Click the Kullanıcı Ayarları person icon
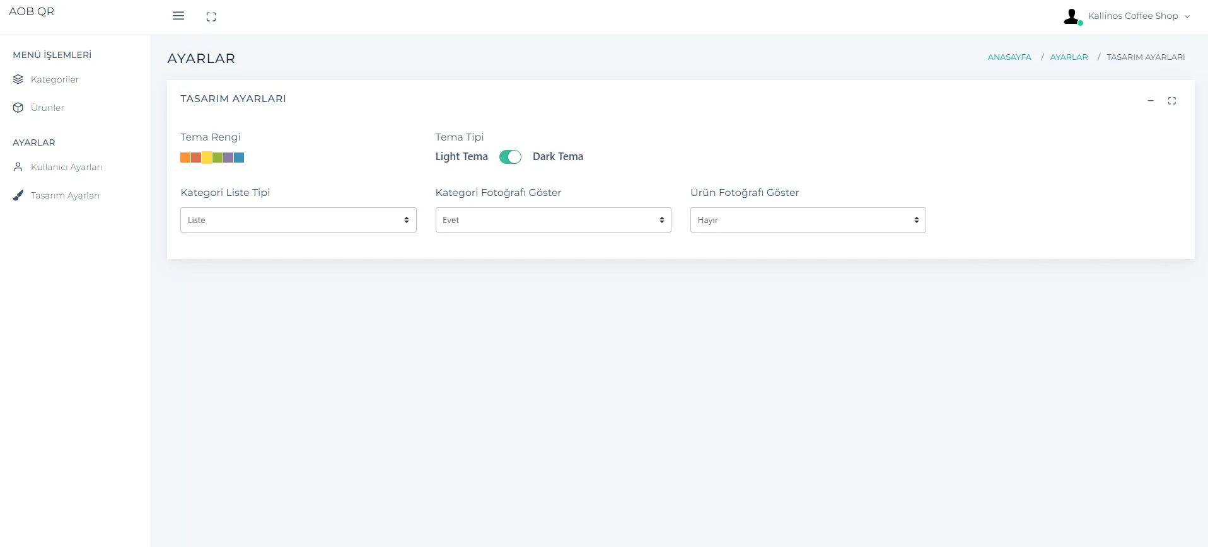This screenshot has height=547, width=1208. pyautogui.click(x=18, y=167)
